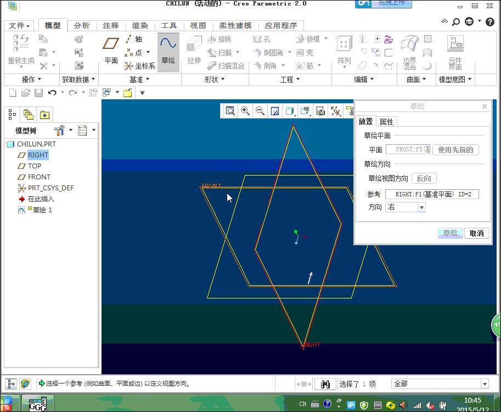This screenshot has height=412, width=501.
Task: Click the Undo arrow in quick access toolbar
Action: coord(52,93)
